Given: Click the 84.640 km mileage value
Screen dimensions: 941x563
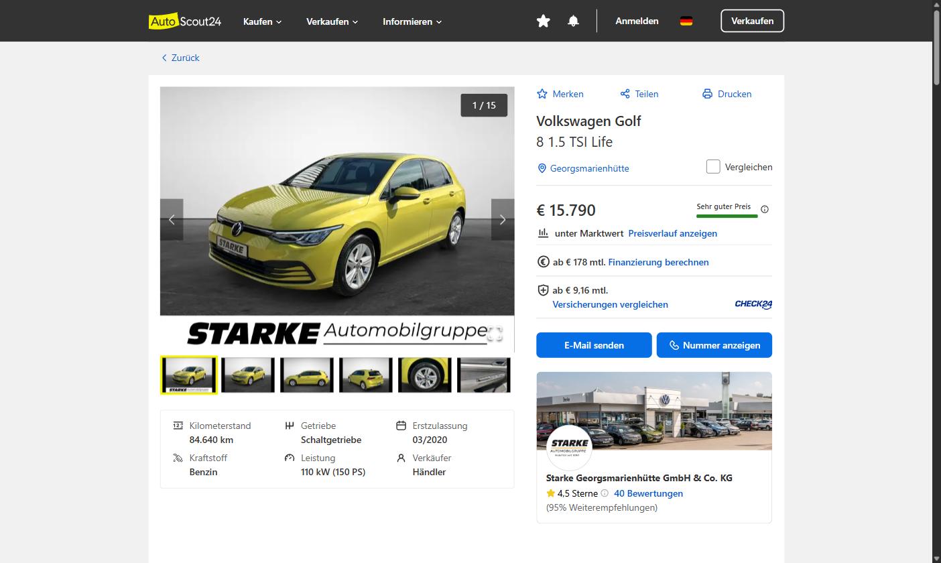Looking at the screenshot, I should point(211,440).
